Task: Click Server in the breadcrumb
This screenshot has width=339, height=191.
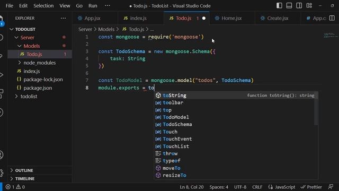Action: [x=85, y=29]
